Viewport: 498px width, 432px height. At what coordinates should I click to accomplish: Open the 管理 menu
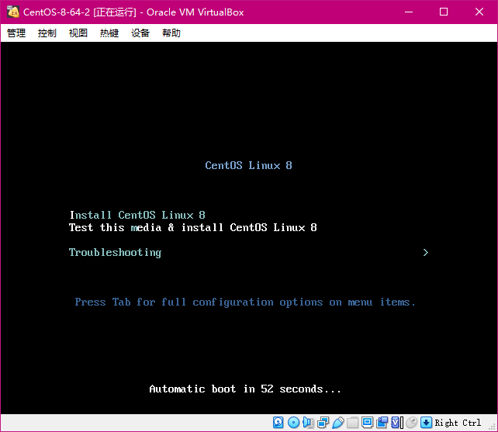coord(16,33)
